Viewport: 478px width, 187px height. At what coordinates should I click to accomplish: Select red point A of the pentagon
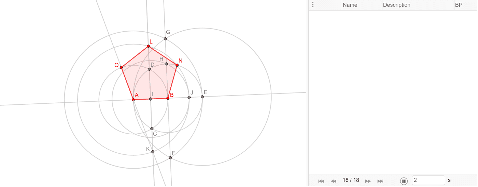click(133, 100)
